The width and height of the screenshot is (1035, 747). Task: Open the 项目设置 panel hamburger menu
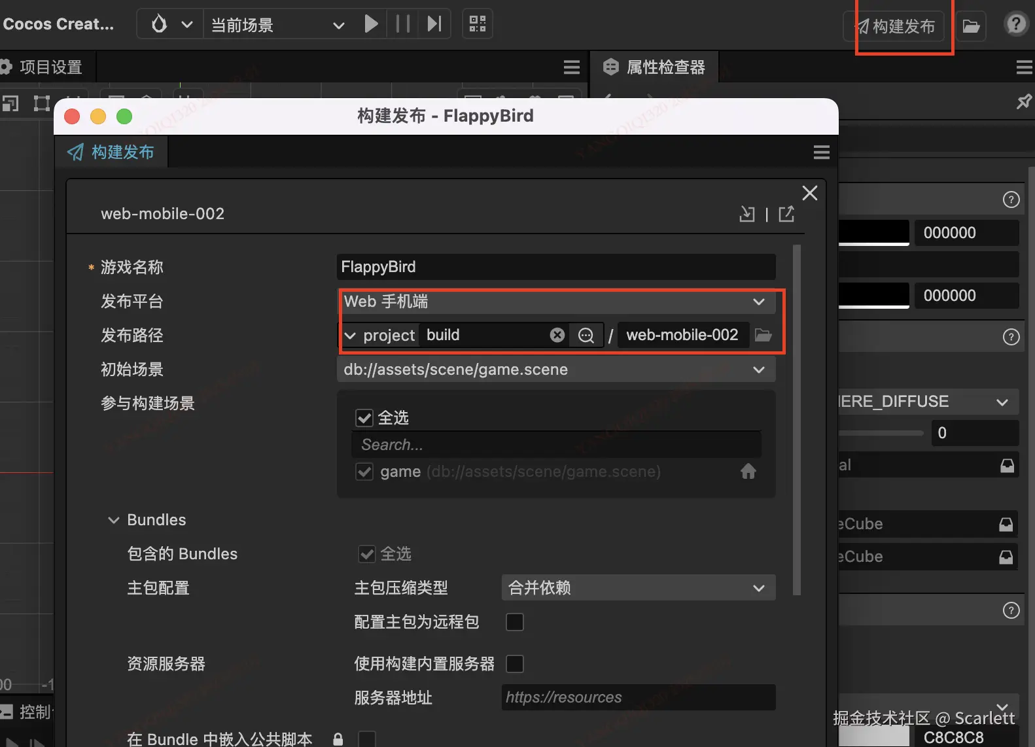point(572,67)
